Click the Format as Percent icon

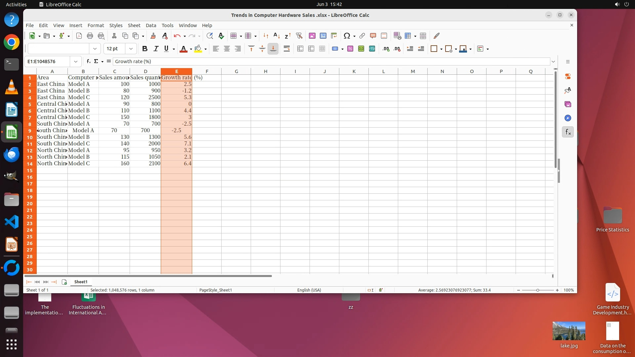350,49
